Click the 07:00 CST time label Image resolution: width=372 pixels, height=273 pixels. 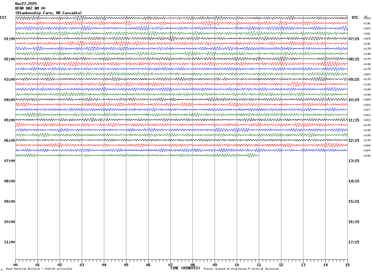(10, 161)
